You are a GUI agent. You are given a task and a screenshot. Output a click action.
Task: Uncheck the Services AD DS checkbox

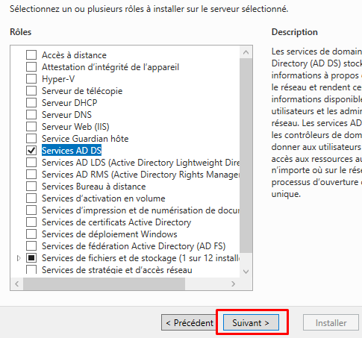[31, 150]
